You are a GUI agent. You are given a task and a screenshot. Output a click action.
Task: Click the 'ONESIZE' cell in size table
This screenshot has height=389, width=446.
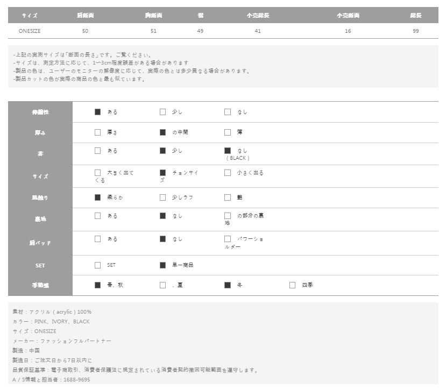click(x=30, y=31)
